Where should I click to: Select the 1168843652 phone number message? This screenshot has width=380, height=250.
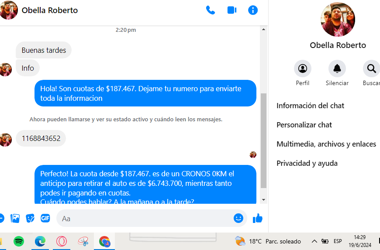coord(41,138)
